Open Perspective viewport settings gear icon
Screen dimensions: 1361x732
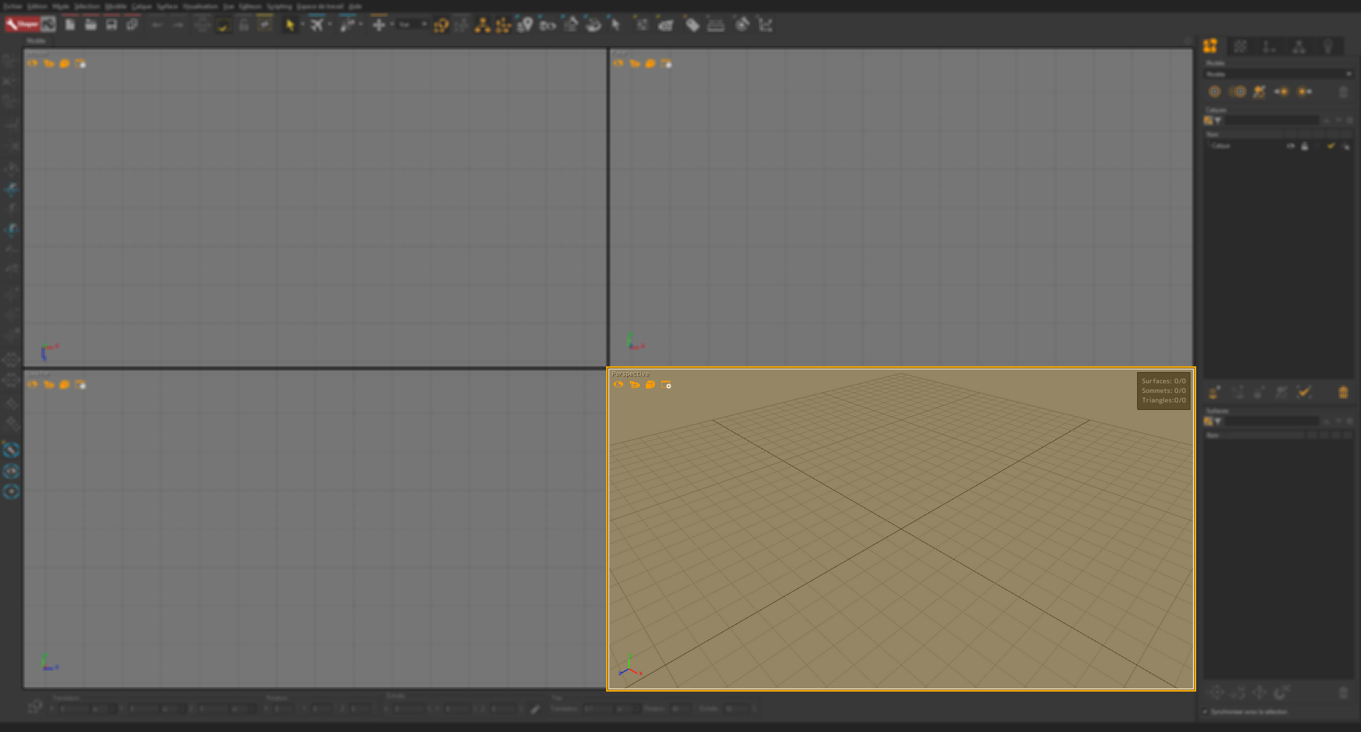pos(666,385)
